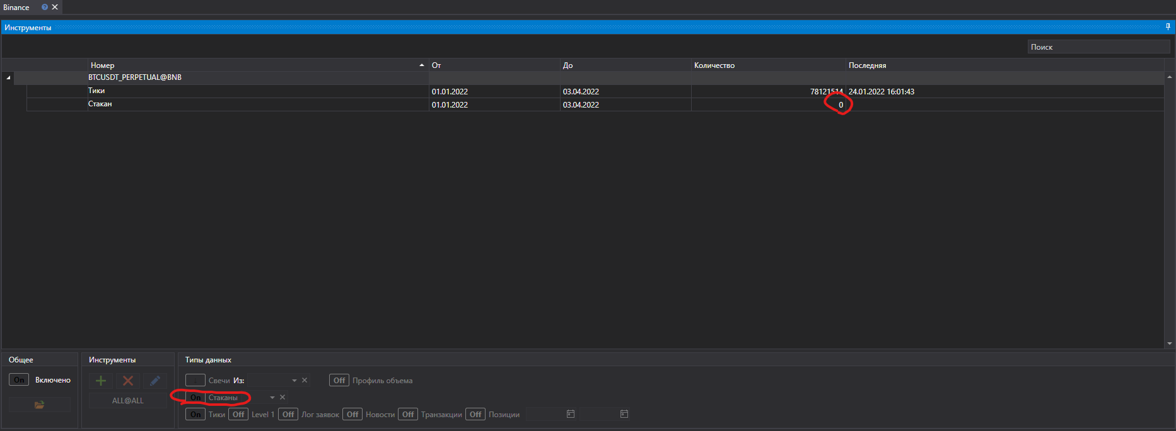Open the first date picker calendar icon
This screenshot has width=1176, height=431.
click(571, 414)
